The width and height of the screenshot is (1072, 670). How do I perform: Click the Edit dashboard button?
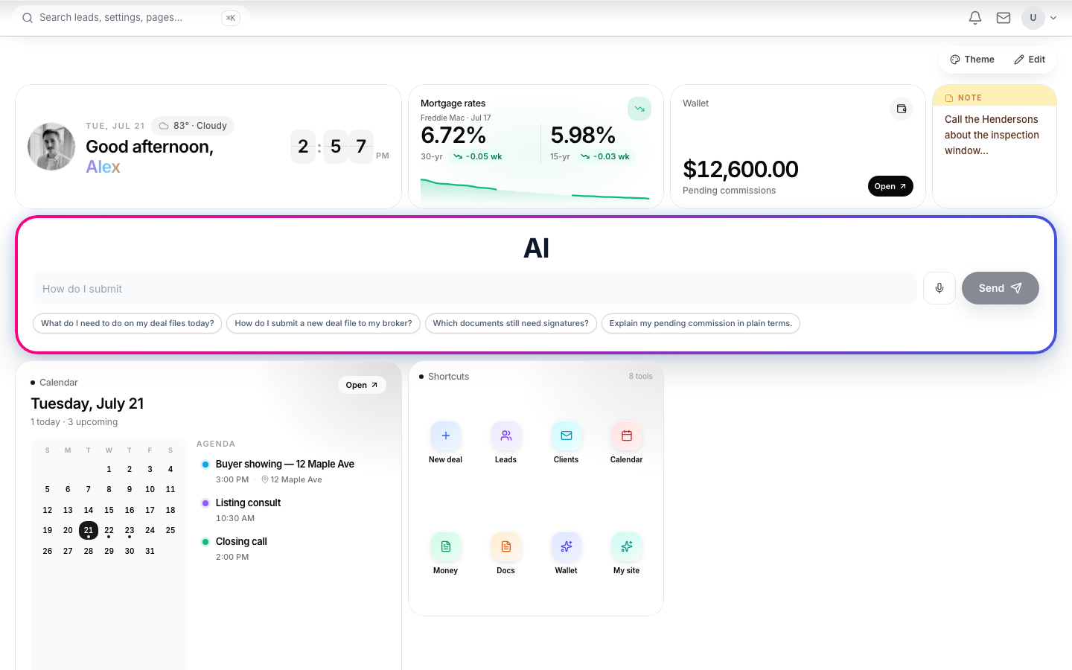(1030, 60)
